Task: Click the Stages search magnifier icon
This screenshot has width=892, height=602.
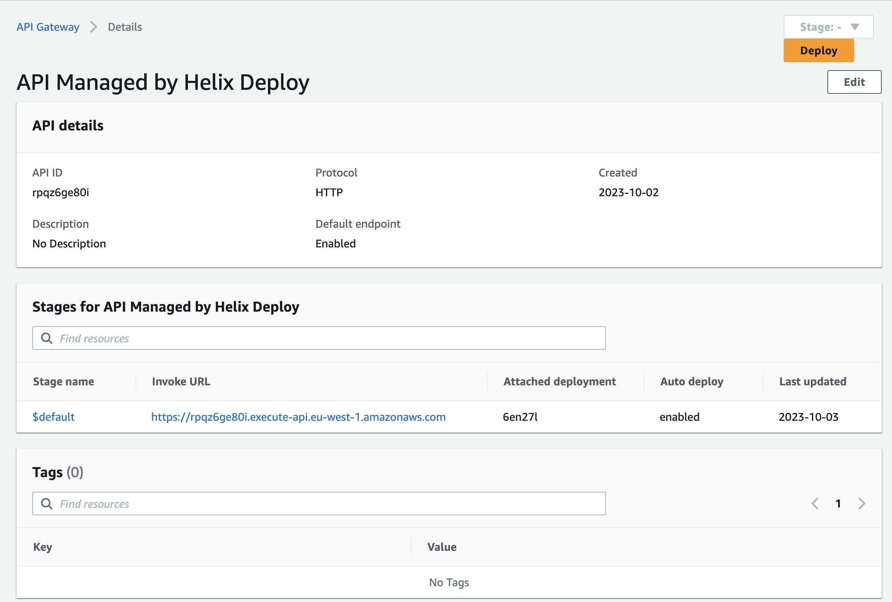Action: point(46,338)
